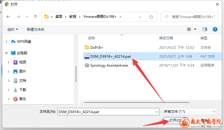Refresh the current folder
The width and height of the screenshot is (224, 130).
151,17
